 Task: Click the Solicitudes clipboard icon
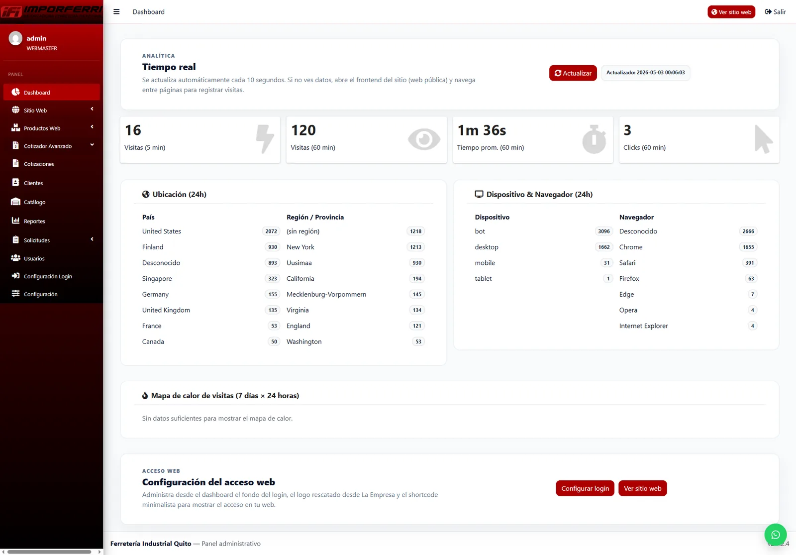tap(15, 239)
